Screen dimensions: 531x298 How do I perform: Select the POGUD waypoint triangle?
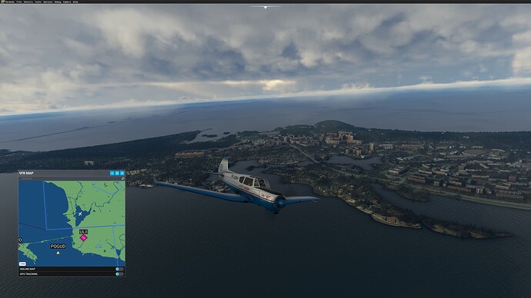(x=58, y=253)
